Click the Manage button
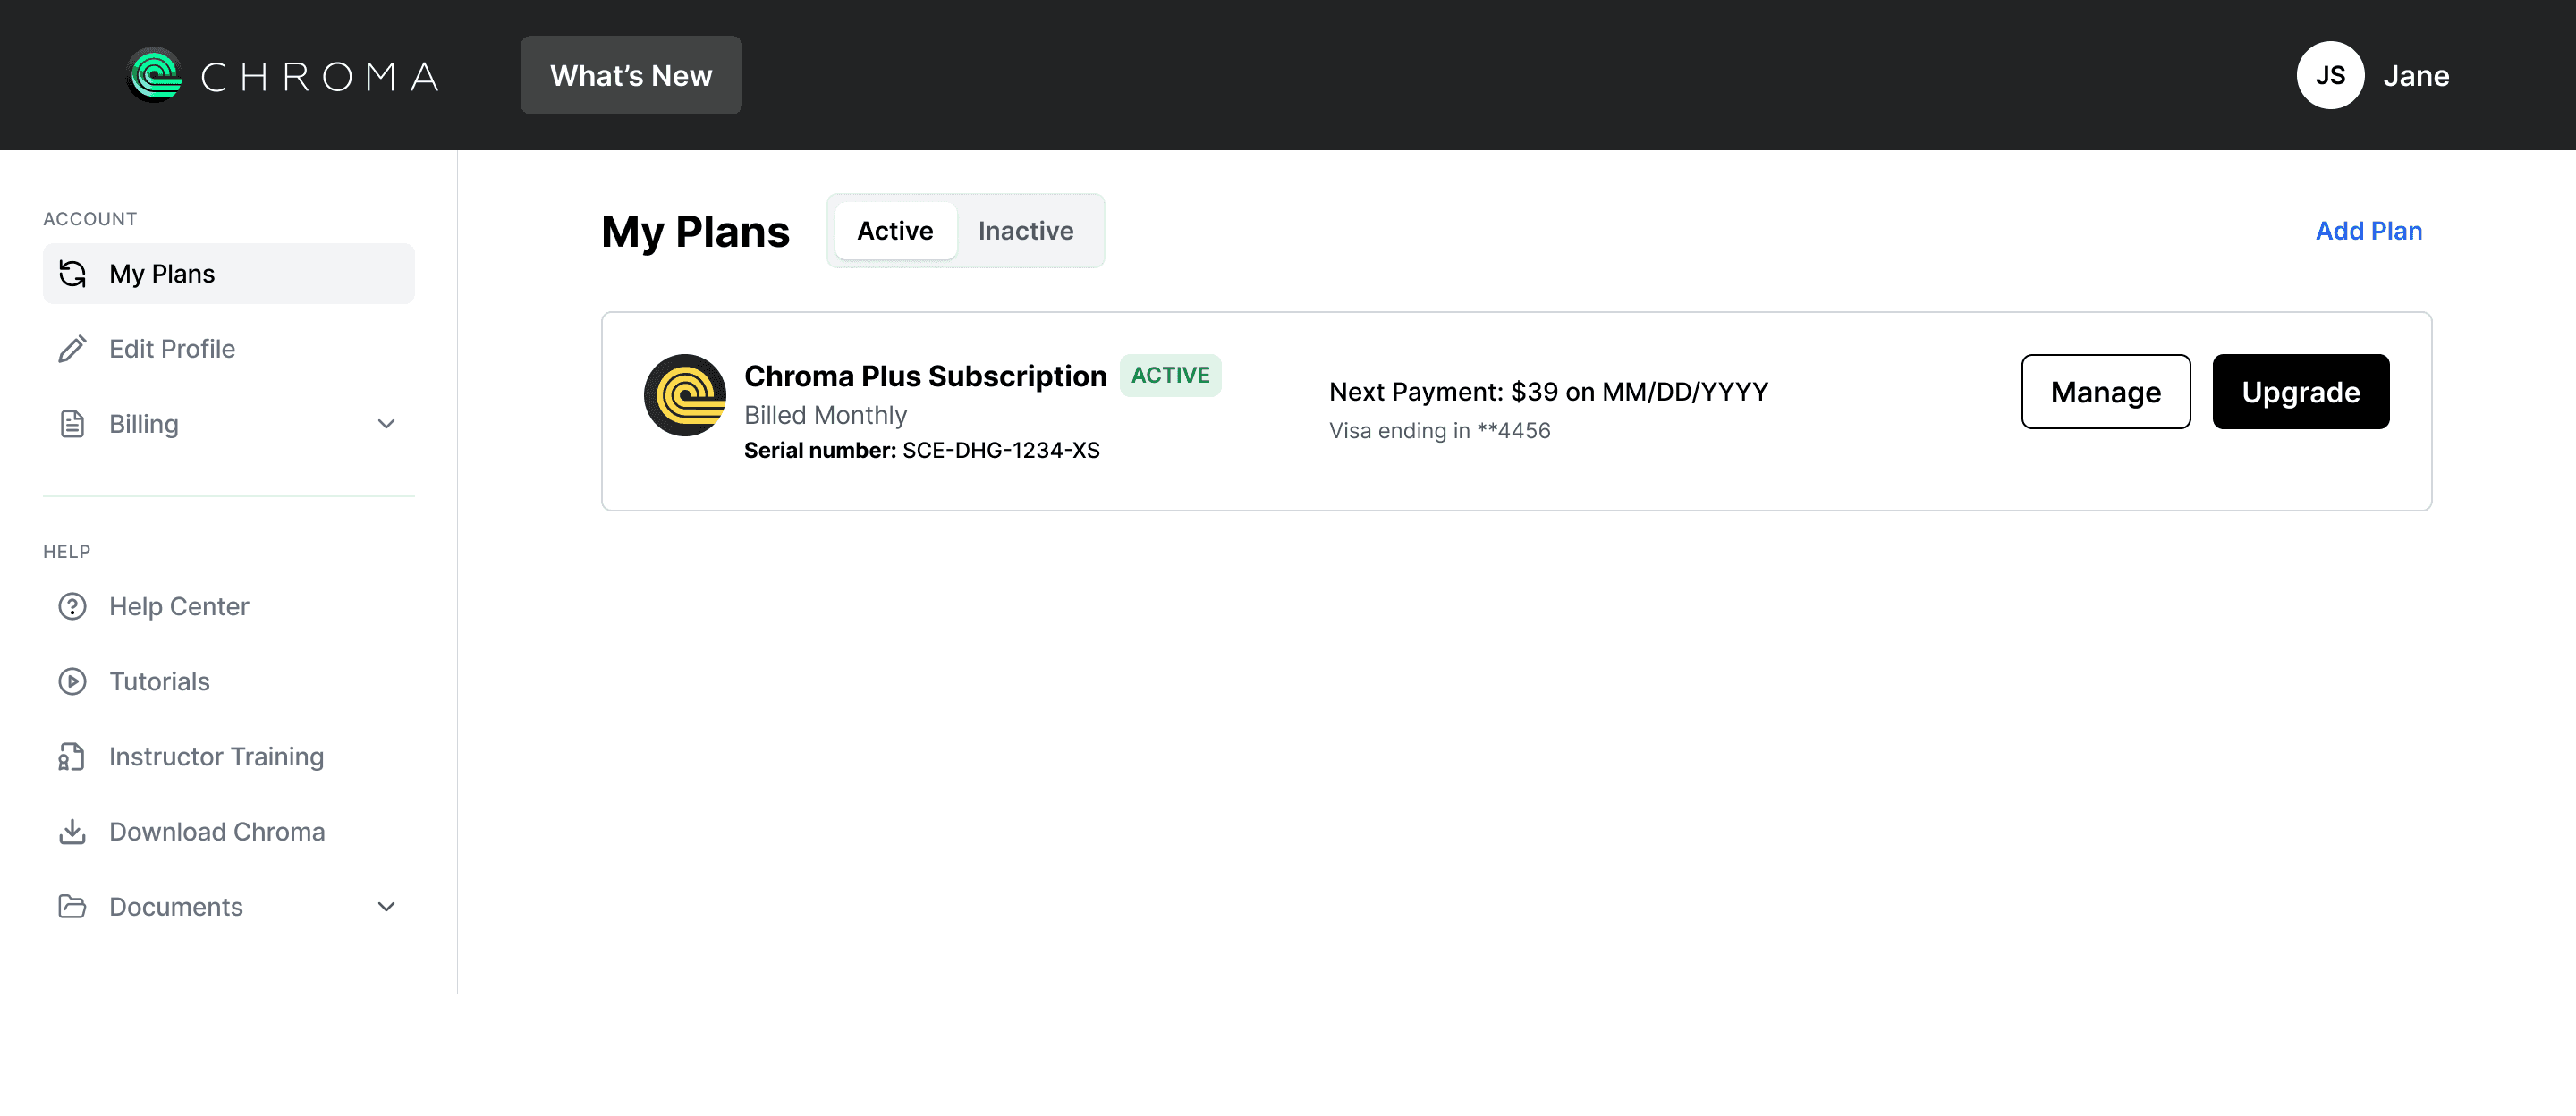Viewport: 2576px width, 1116px height. pos(2105,392)
